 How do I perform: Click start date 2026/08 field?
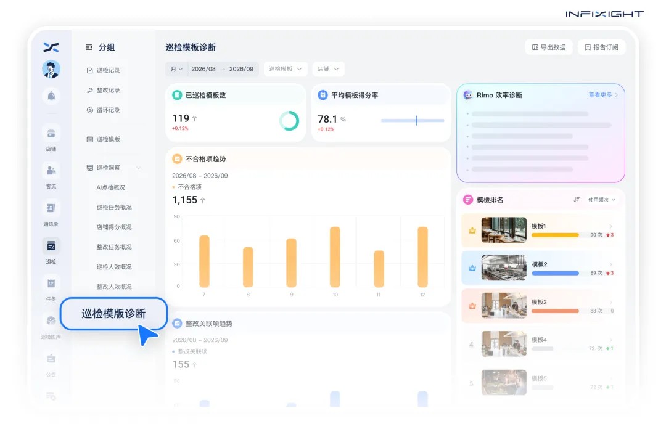pos(203,69)
